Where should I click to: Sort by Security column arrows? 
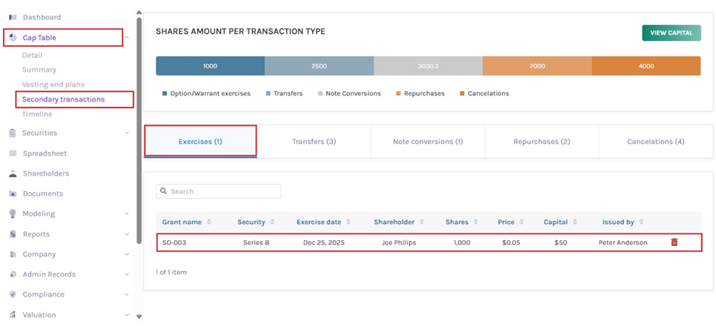[272, 222]
